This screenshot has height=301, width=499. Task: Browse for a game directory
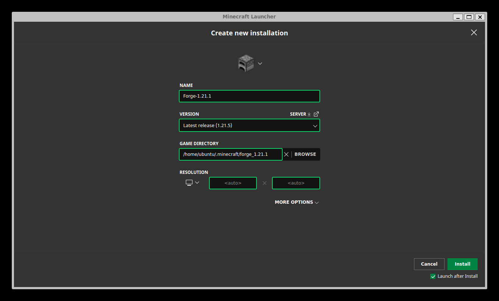305,154
